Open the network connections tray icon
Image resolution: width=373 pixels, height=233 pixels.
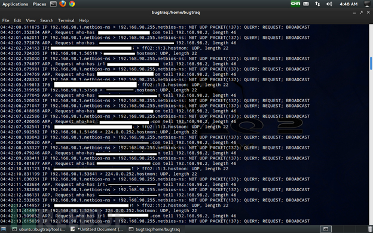(317, 4)
